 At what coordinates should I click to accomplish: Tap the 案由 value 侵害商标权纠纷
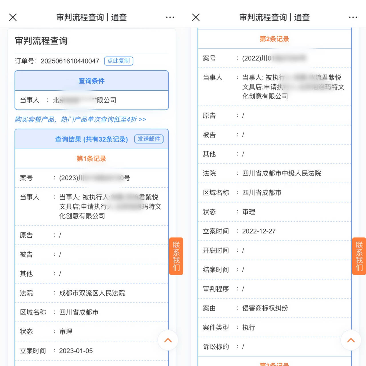tap(265, 308)
